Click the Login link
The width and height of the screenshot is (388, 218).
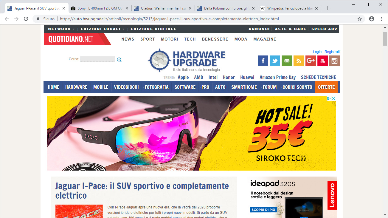pos(317,52)
